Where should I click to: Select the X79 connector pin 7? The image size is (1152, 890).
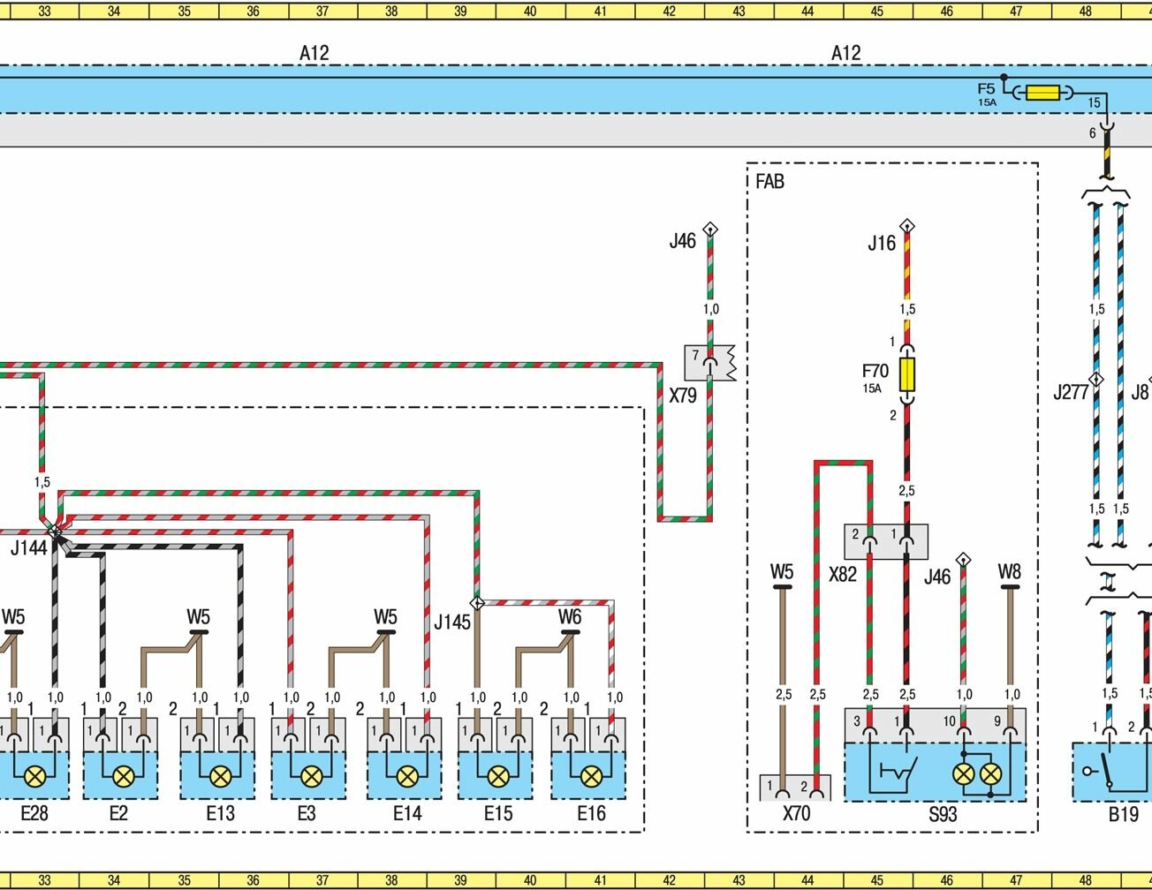pos(709,362)
